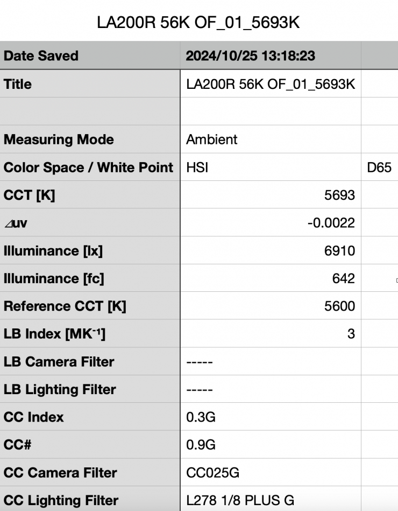Select the CC025G camera filter cell

[x=271, y=473]
